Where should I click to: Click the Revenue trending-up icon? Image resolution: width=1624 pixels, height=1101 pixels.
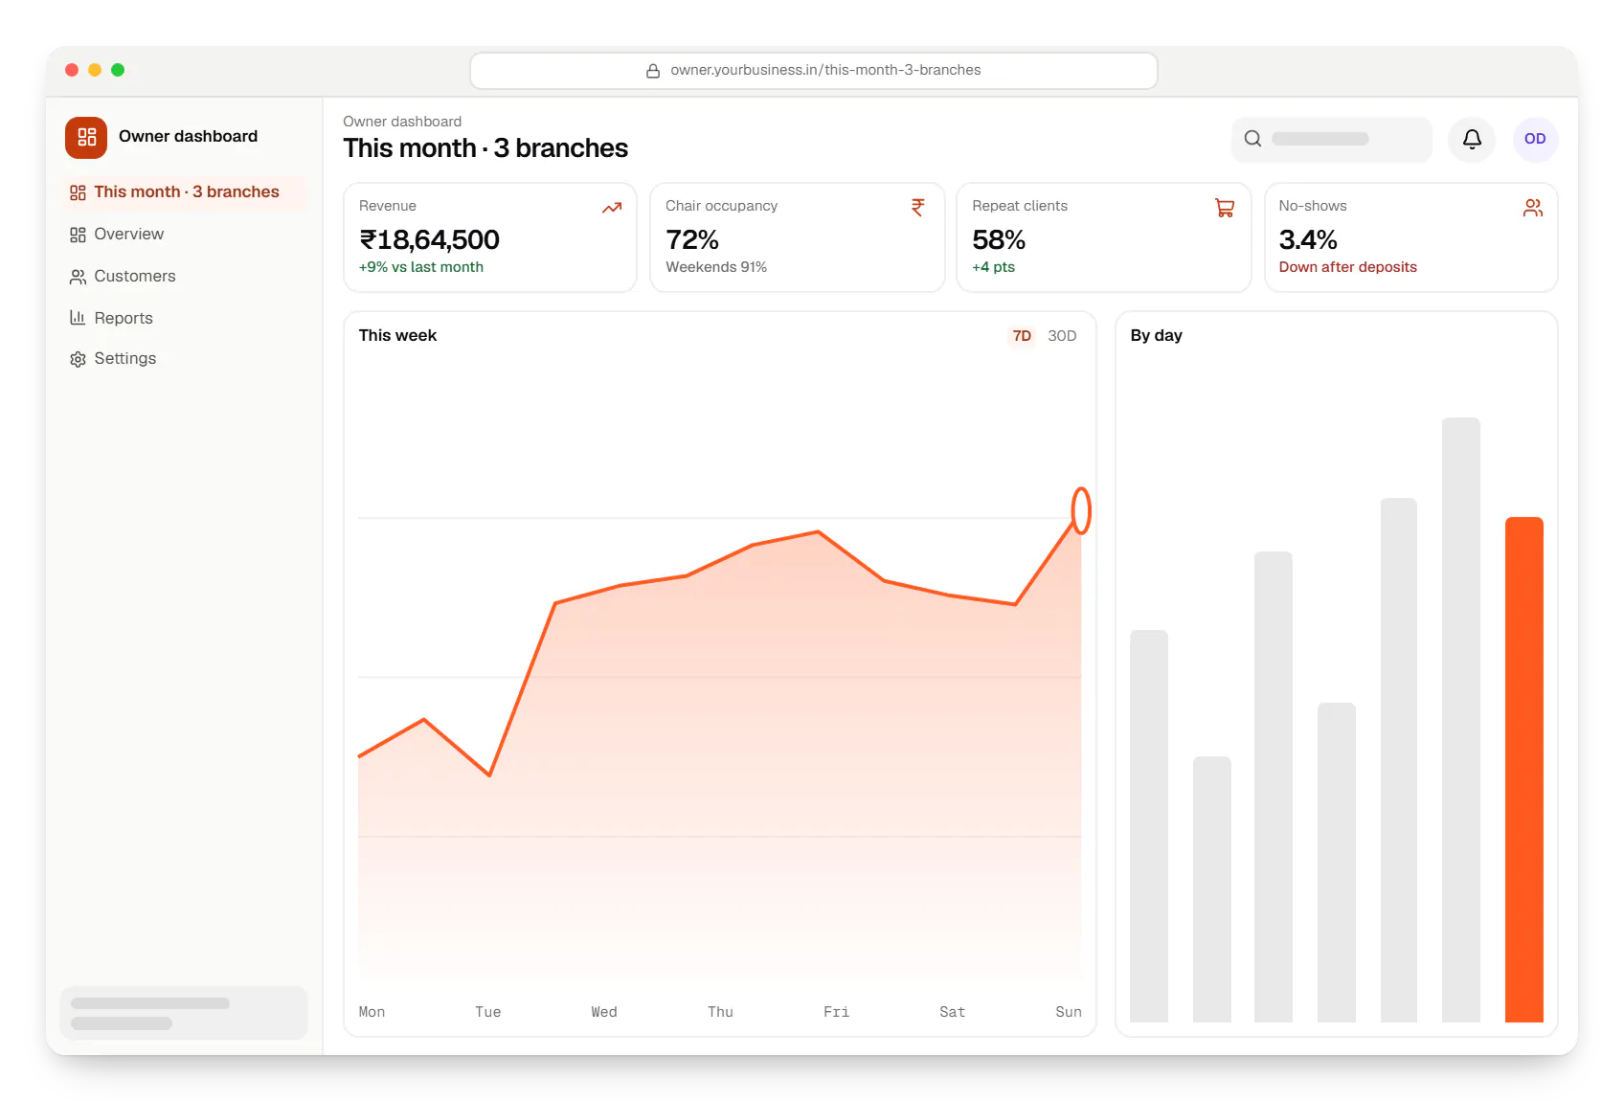pyautogui.click(x=612, y=207)
